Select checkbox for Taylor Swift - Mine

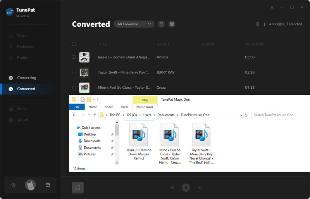click(x=74, y=72)
